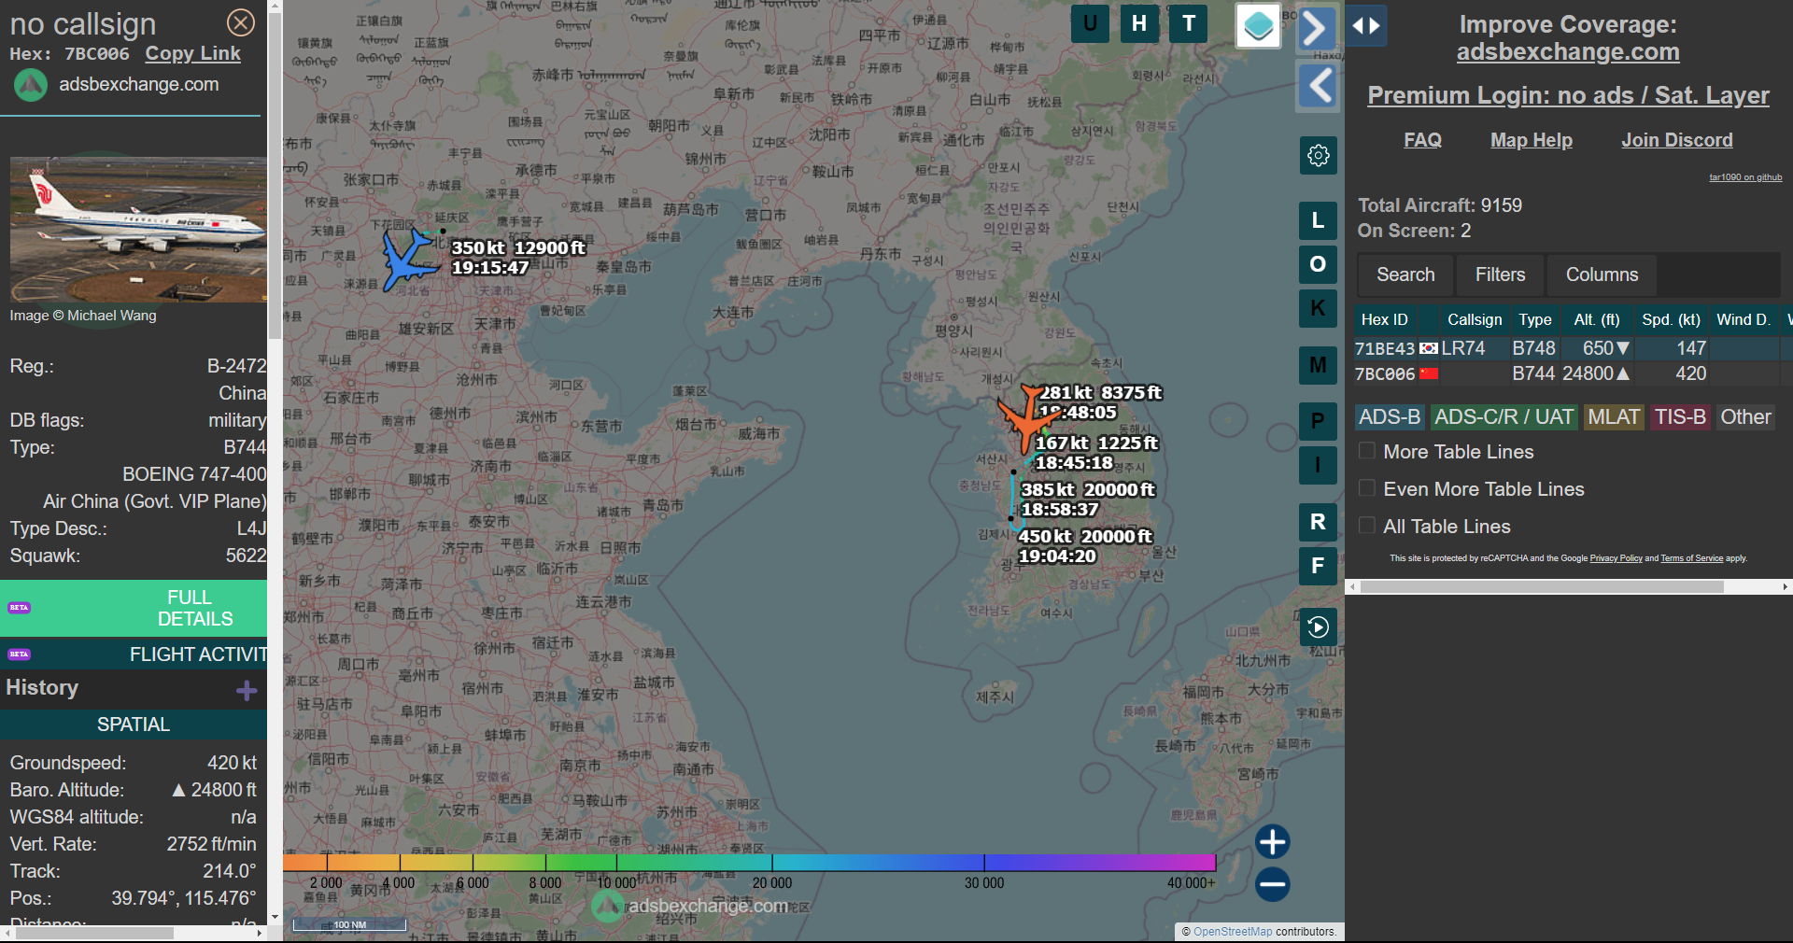The width and height of the screenshot is (1793, 943).
Task: Click the U map toggle button
Action: [1090, 23]
